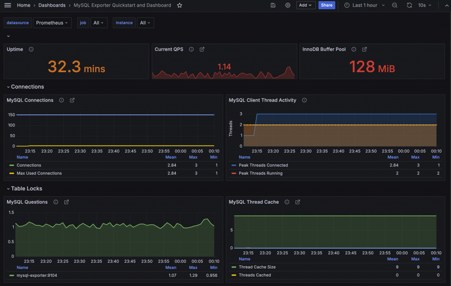Sort MySQL Questions legend by Min
Viewport: 451px width, 286px height.
[214, 268]
